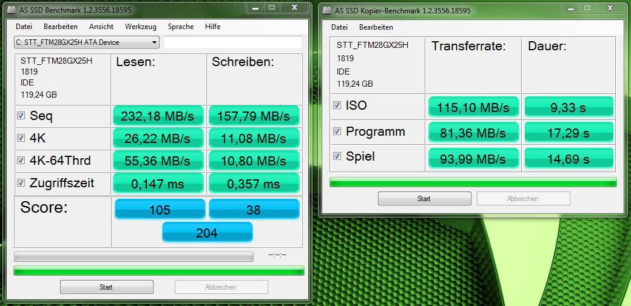The width and height of the screenshot is (631, 306).
Task: Click Start in AS SSD Benchmark window
Action: (x=106, y=287)
